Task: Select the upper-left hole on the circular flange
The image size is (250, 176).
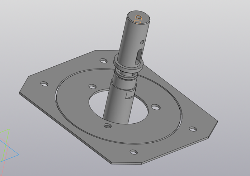Action: coord(92,87)
